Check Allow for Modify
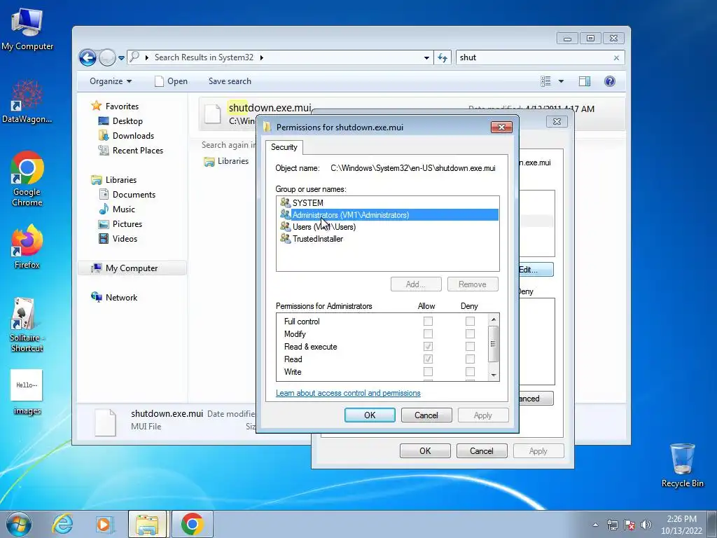Viewport: 717px width, 538px height. [428, 334]
